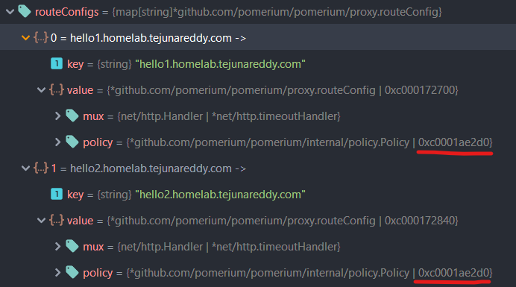516x287 pixels.
Task: Collapse entry 1 hello2.homelab.tejunareddy.com
Action: pyautogui.click(x=25, y=168)
